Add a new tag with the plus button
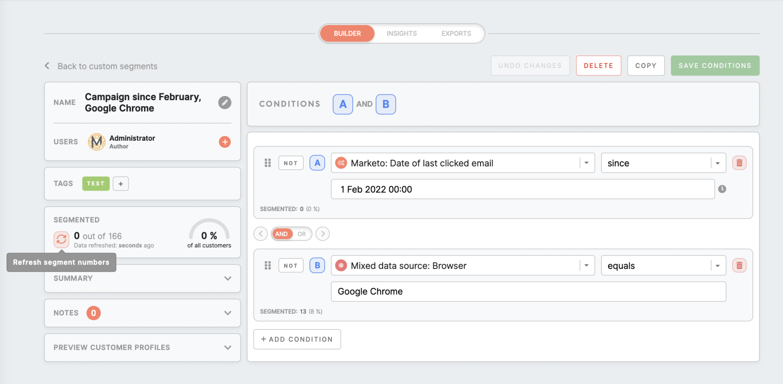Viewport: 783px width, 384px height. pos(121,184)
